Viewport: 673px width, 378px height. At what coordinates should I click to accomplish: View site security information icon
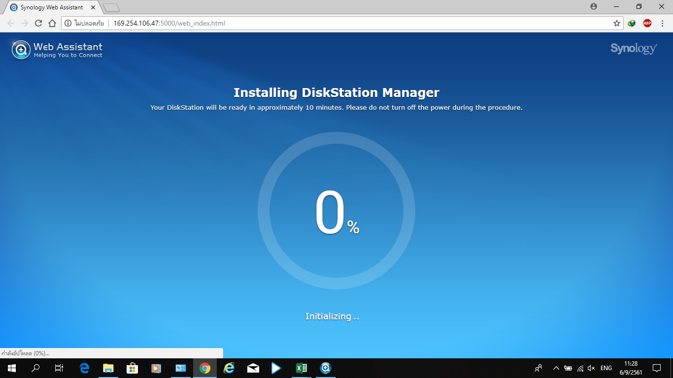click(x=68, y=23)
